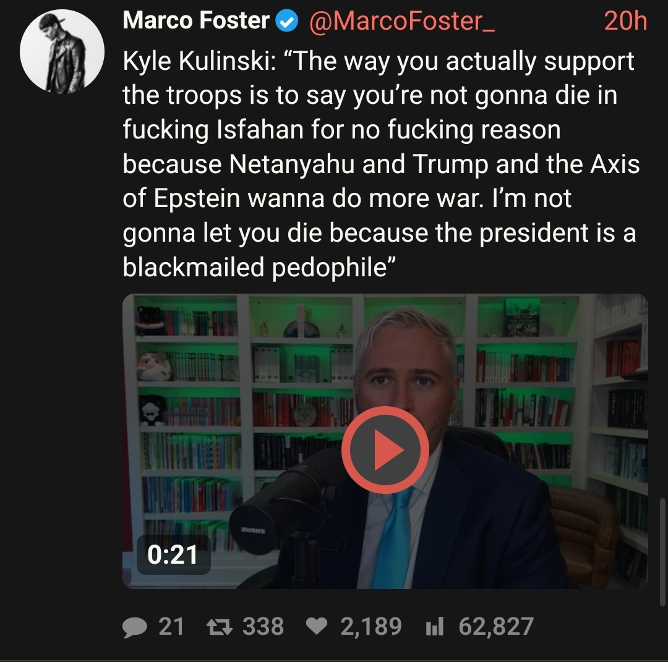Click the like count 2,189
Image resolution: width=668 pixels, height=662 pixels.
click(x=370, y=627)
